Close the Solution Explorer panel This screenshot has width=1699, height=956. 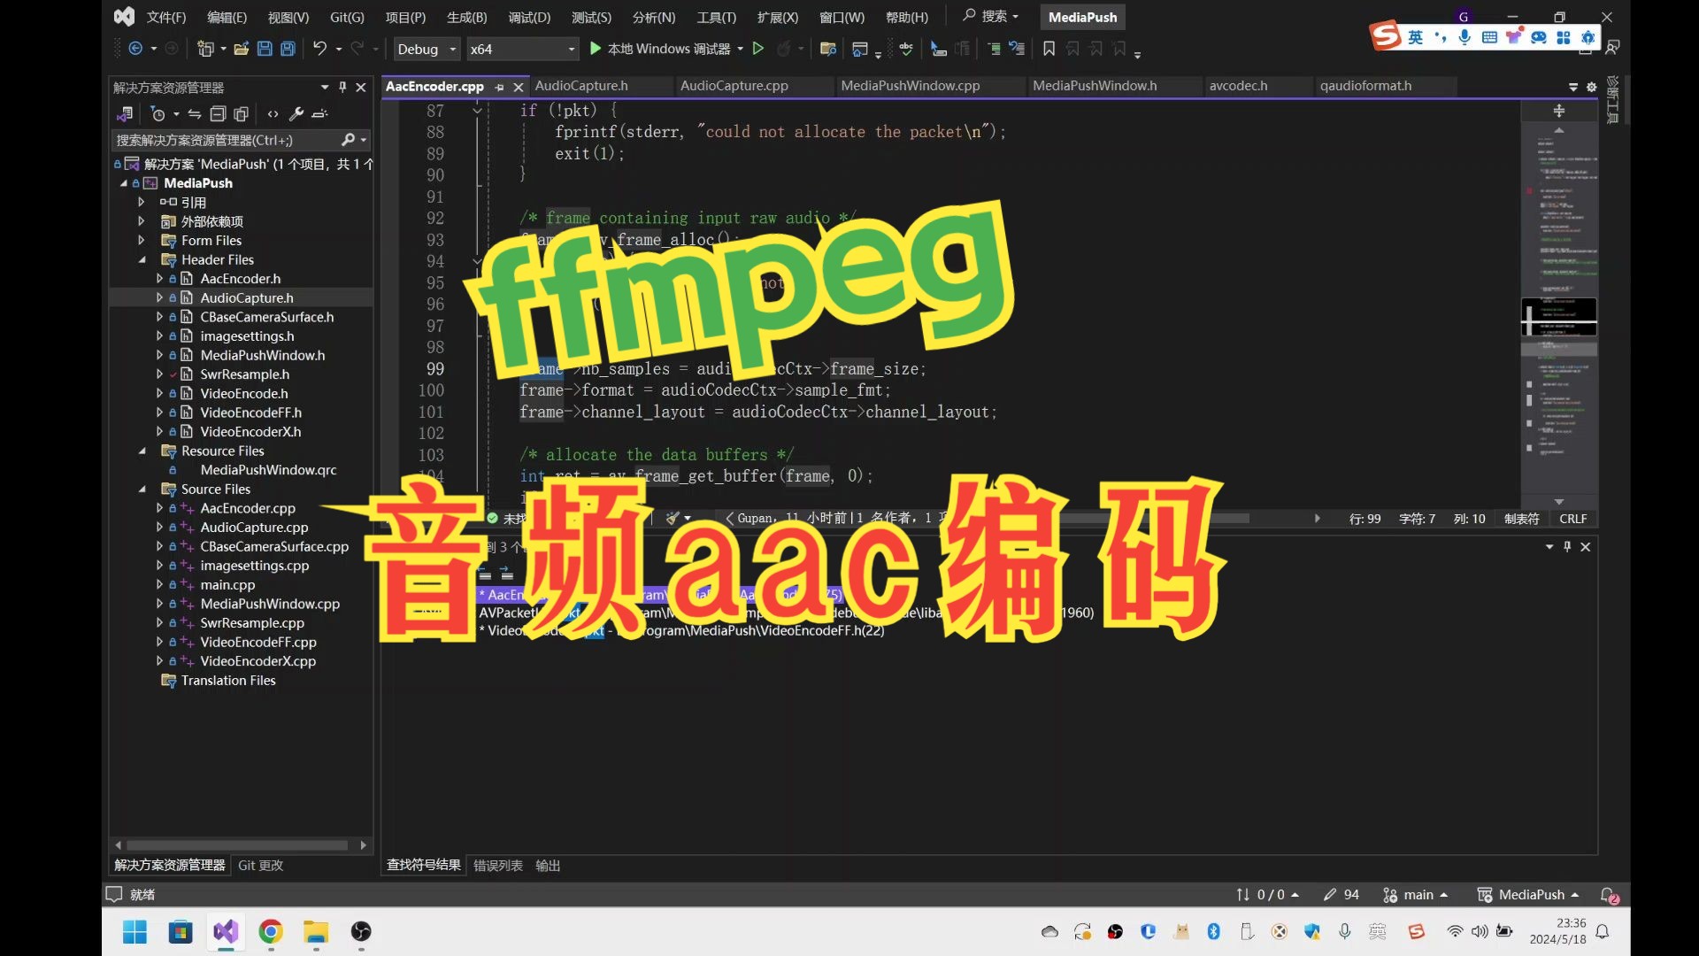(361, 87)
